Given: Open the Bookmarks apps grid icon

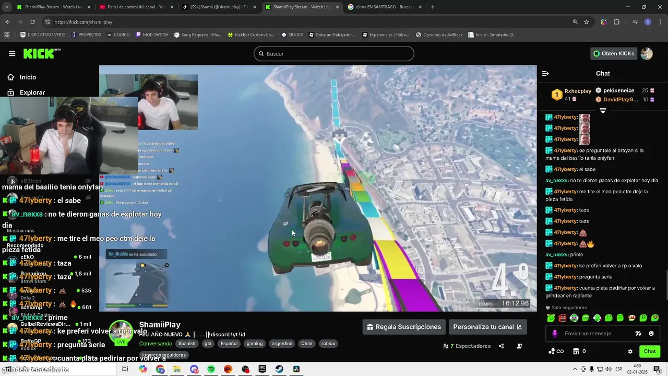Looking at the screenshot, I should [x=7, y=35].
